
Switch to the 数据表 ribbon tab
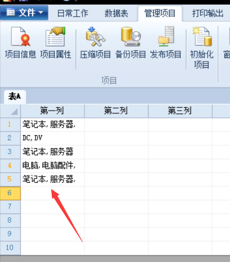(x=116, y=14)
